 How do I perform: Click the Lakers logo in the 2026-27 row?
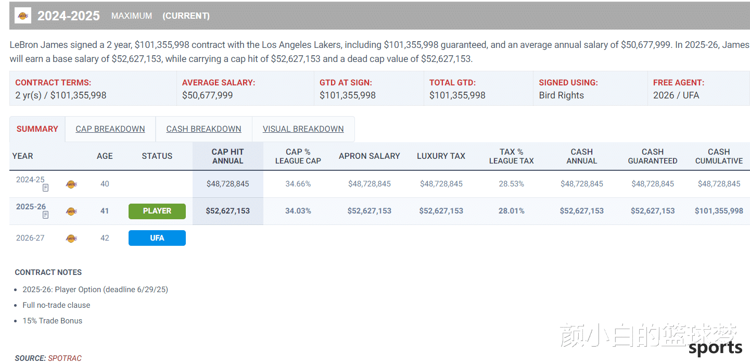71,239
